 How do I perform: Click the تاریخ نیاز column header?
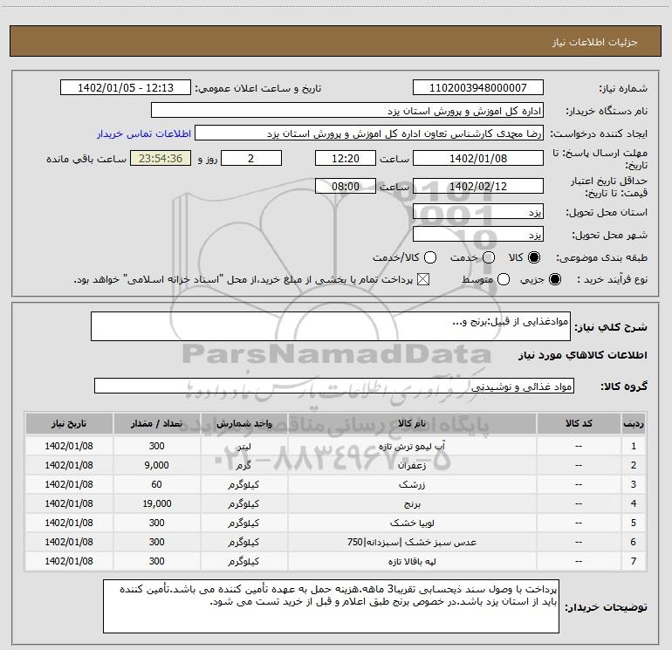69,423
